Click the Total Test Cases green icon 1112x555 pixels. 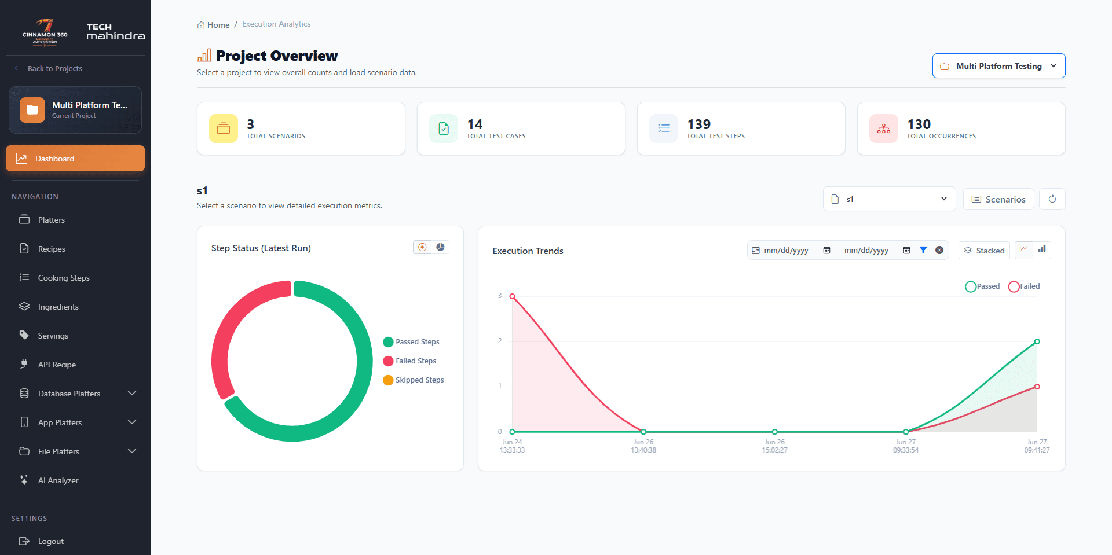pyautogui.click(x=444, y=128)
